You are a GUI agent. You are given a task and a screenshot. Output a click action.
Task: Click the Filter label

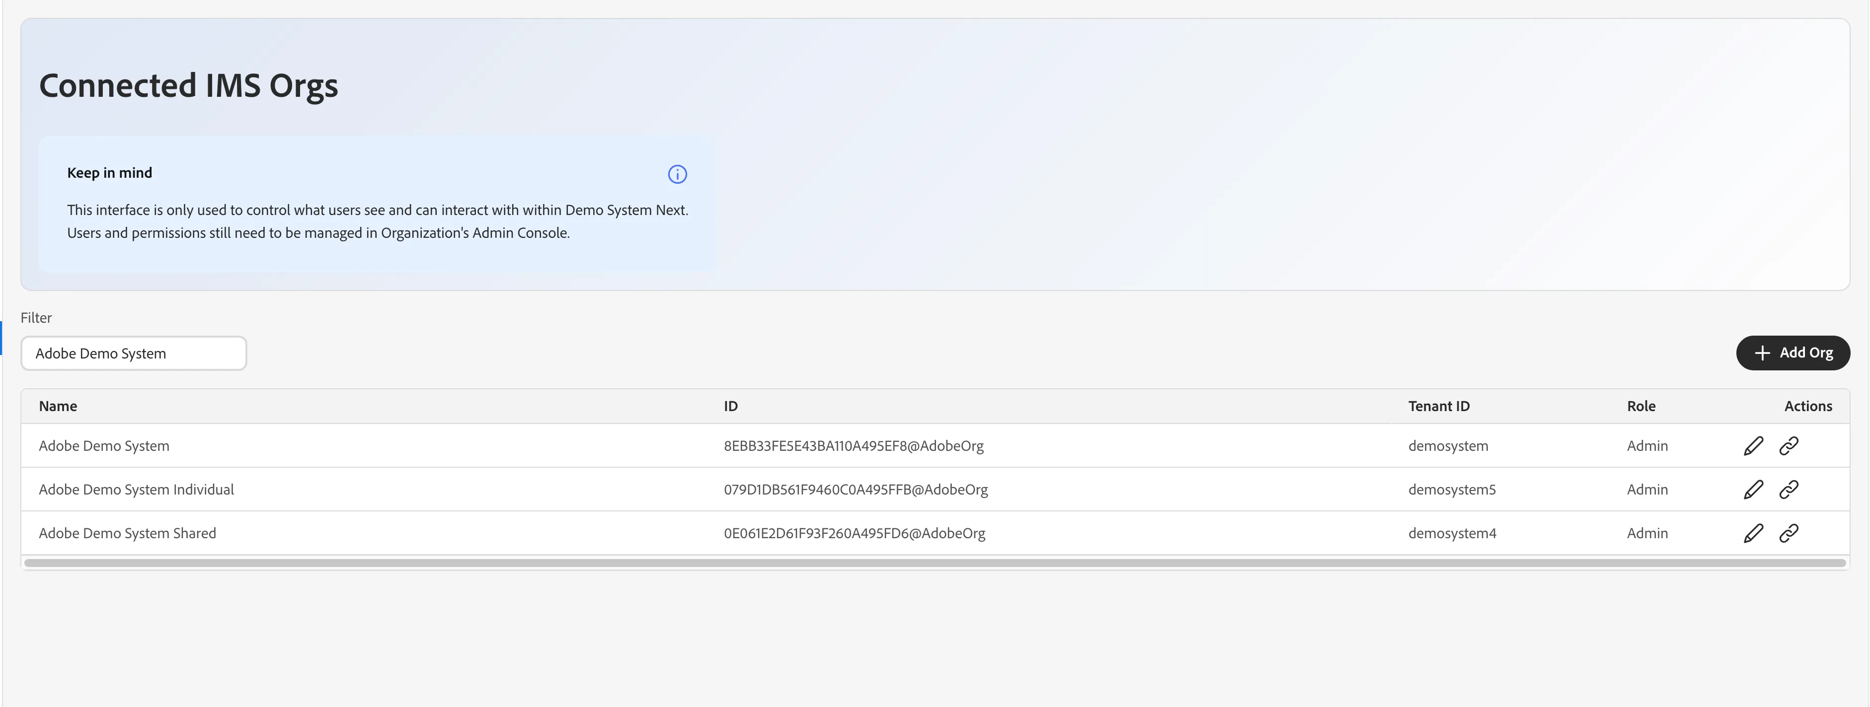click(36, 318)
